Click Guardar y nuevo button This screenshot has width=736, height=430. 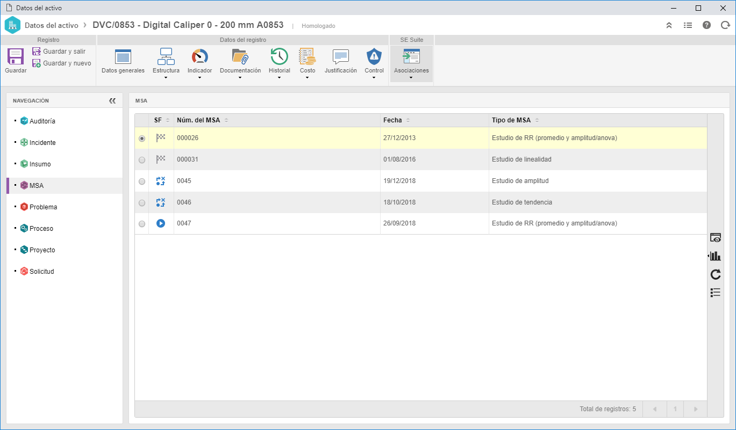click(61, 63)
